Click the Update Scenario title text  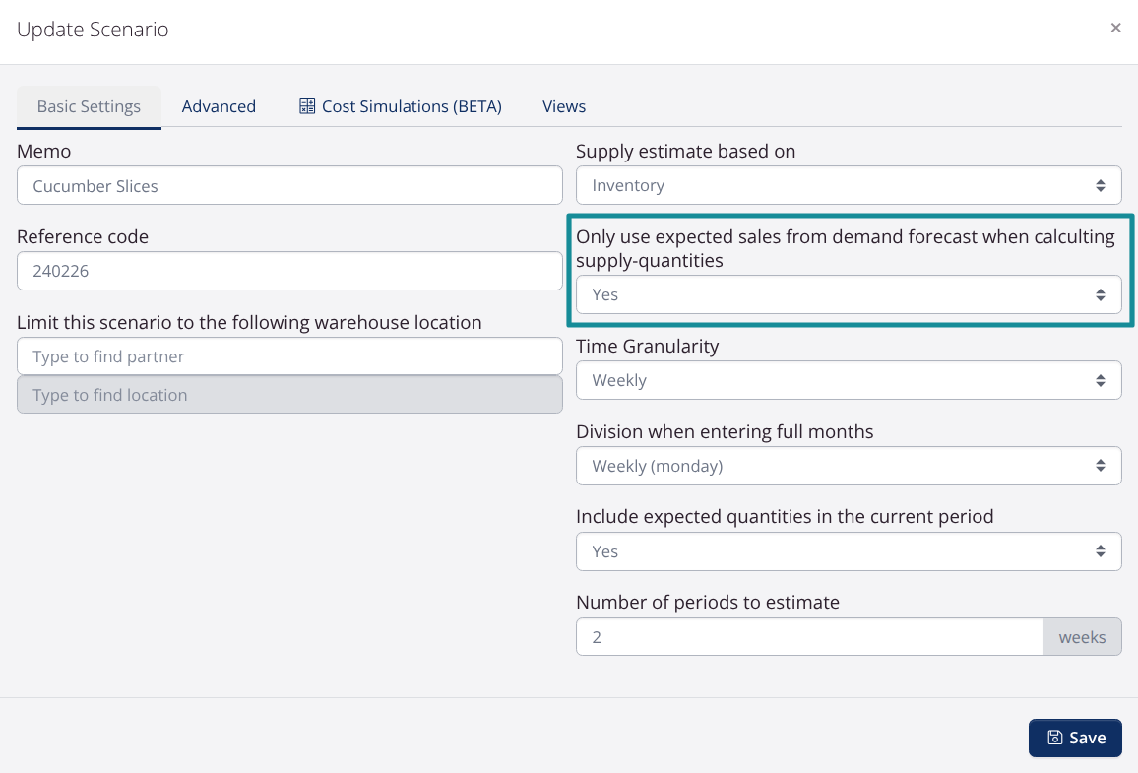pos(93,29)
